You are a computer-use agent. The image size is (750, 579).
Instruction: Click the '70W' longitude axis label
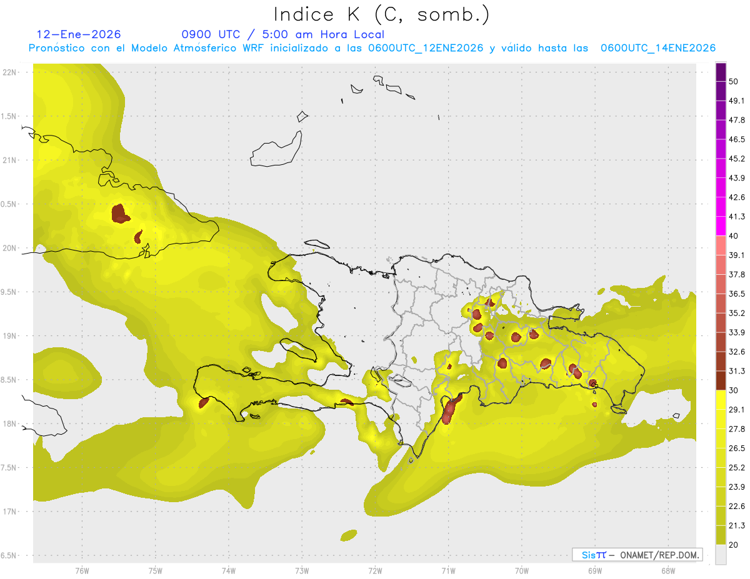click(522, 571)
